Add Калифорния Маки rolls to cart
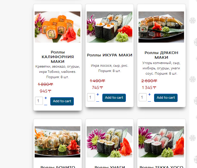The height and width of the screenshot is (168, 197). pos(62,101)
